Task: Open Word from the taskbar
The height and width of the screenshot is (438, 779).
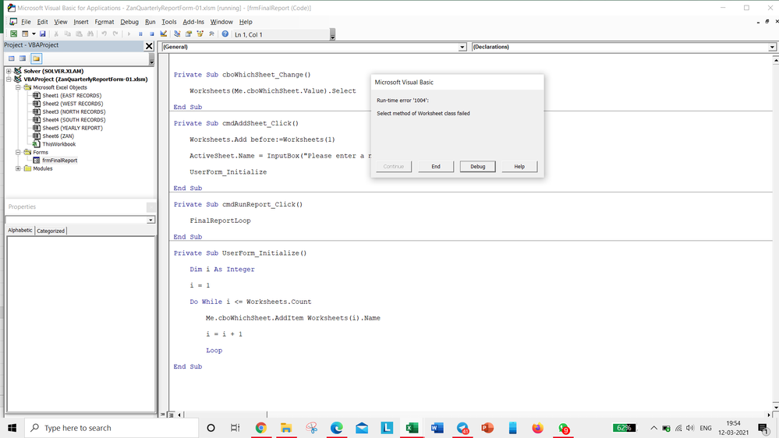Action: click(437, 428)
